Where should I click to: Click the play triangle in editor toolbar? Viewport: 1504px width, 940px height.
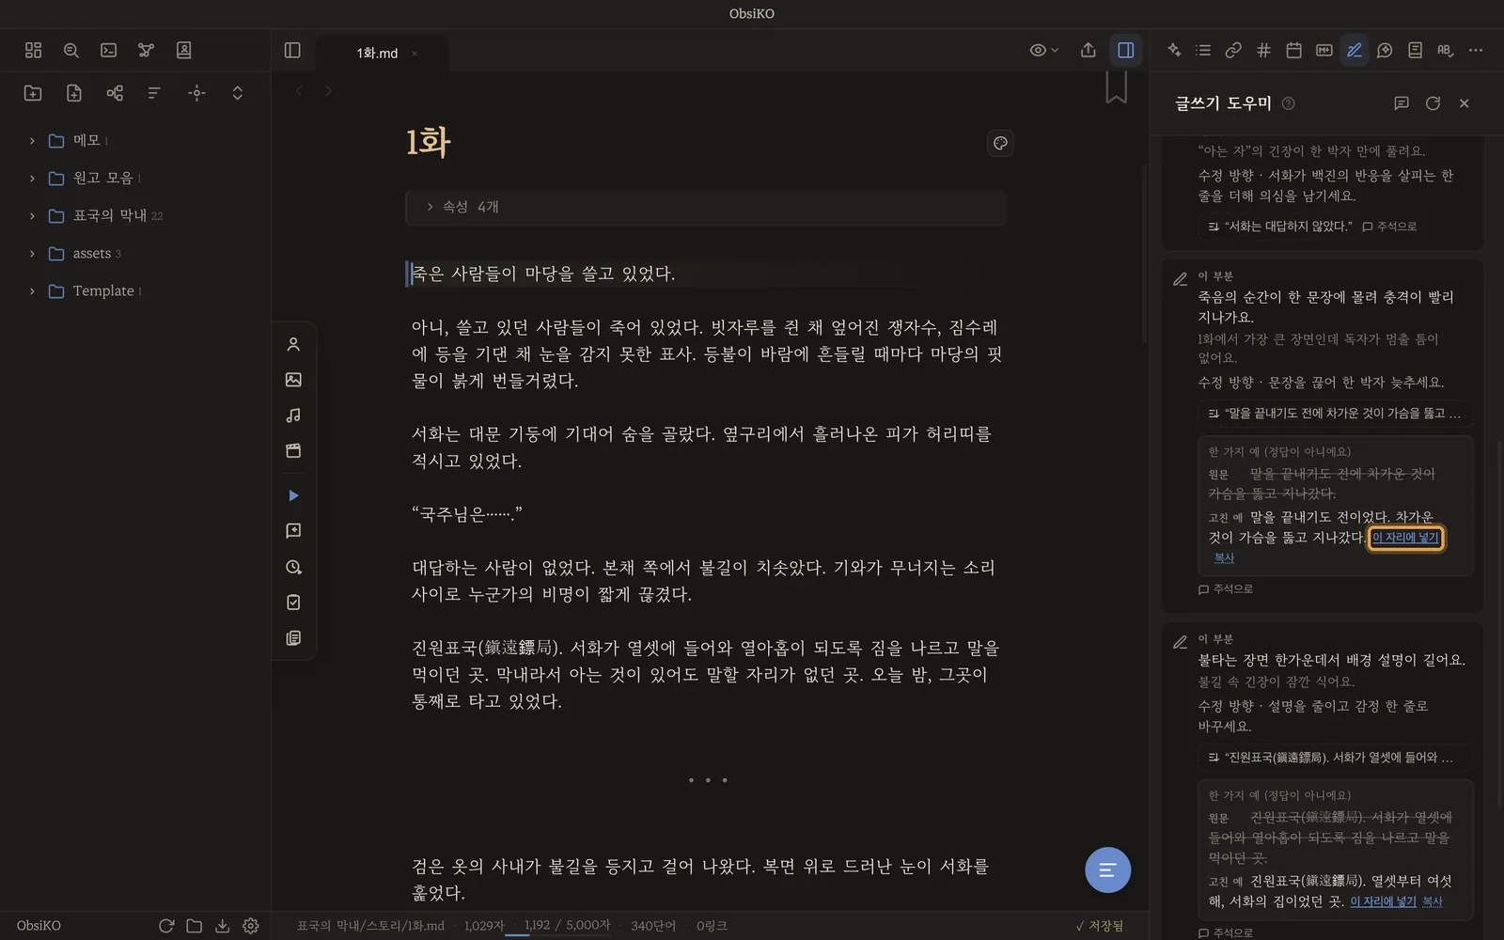293,495
